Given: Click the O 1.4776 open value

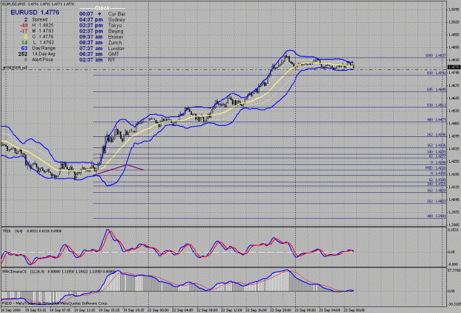Looking at the screenshot, I should 43,37.
